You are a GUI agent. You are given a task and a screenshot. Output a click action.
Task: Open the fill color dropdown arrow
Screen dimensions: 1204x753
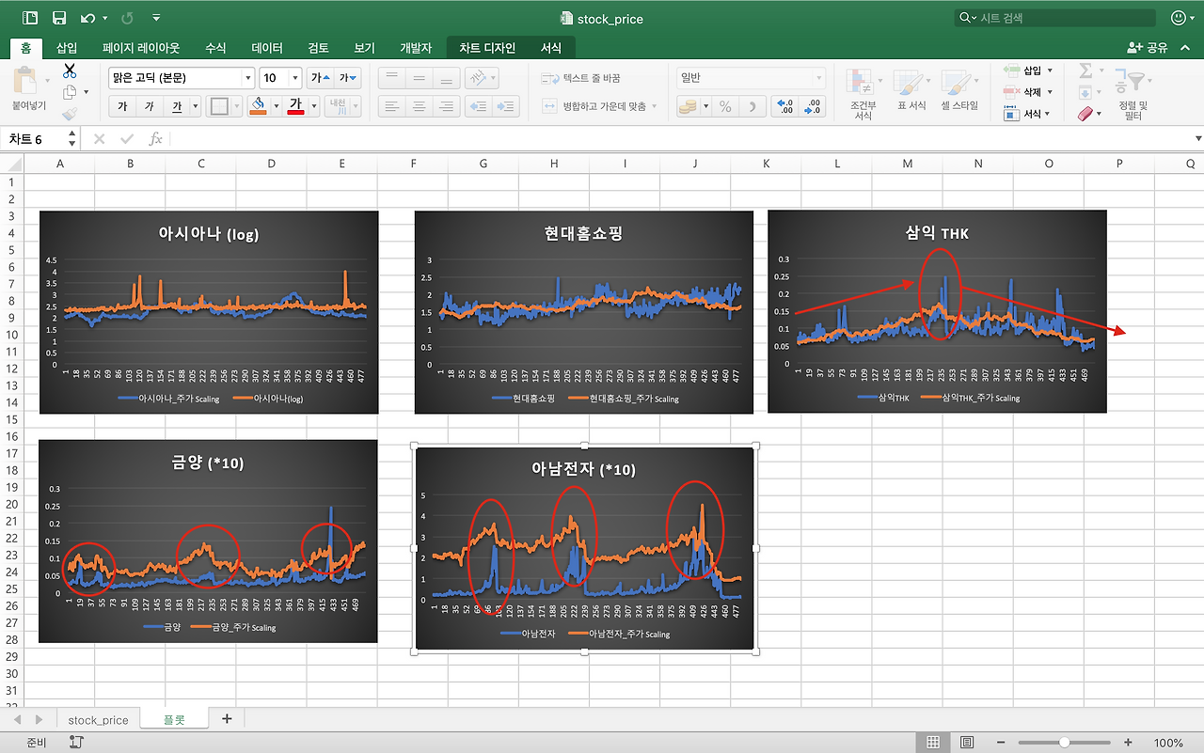coord(276,106)
